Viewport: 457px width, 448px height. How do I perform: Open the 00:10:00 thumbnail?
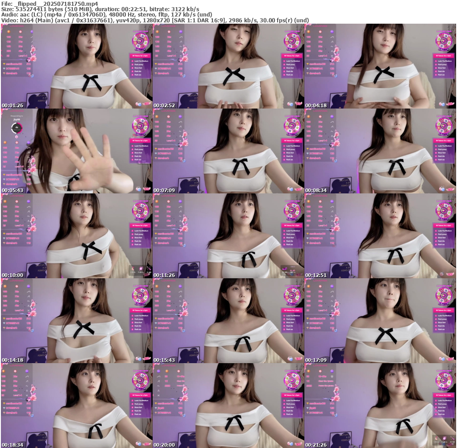[x=76, y=236]
